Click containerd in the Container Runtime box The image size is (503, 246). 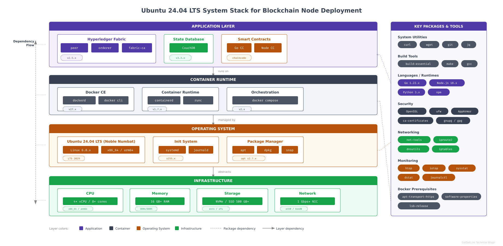(x=164, y=100)
